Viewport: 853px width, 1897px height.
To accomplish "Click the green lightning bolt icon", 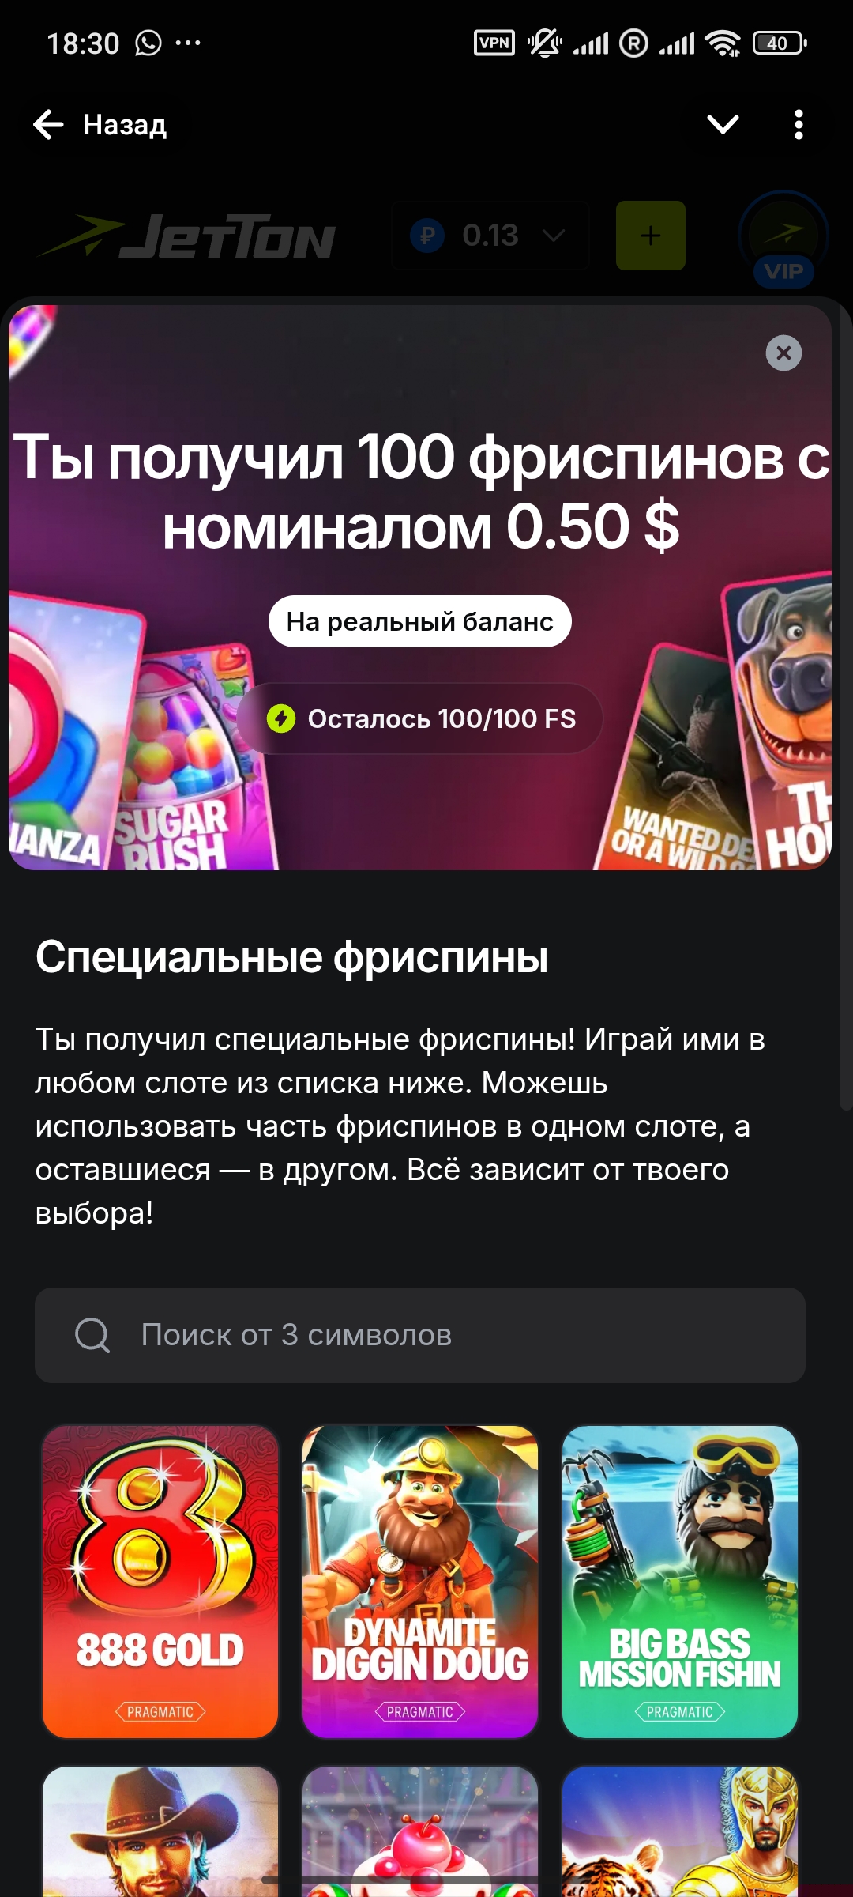I will 281,718.
